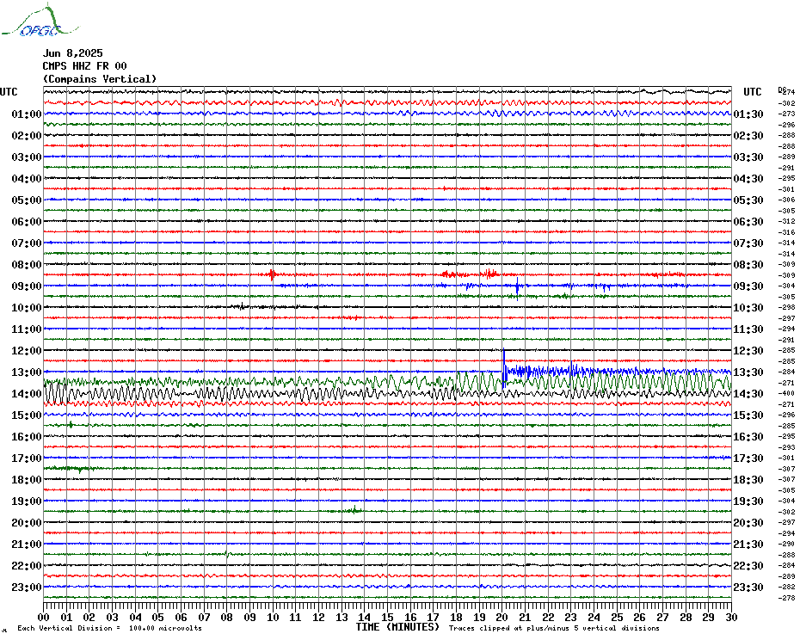Select the 05:00 hour label

tap(27, 200)
